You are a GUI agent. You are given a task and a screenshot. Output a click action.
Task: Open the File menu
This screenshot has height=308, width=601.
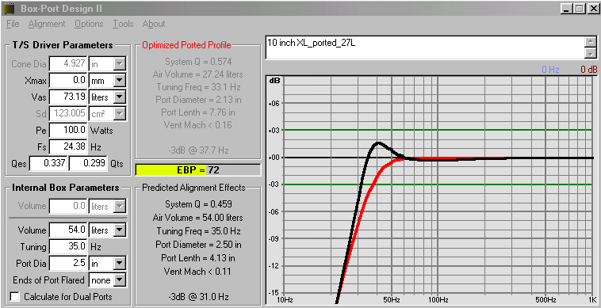13,24
